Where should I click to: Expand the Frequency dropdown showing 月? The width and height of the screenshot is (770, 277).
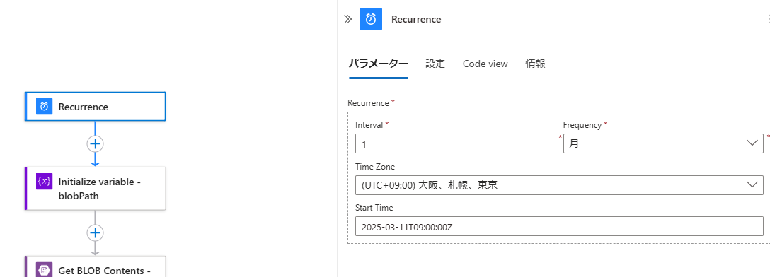point(663,143)
